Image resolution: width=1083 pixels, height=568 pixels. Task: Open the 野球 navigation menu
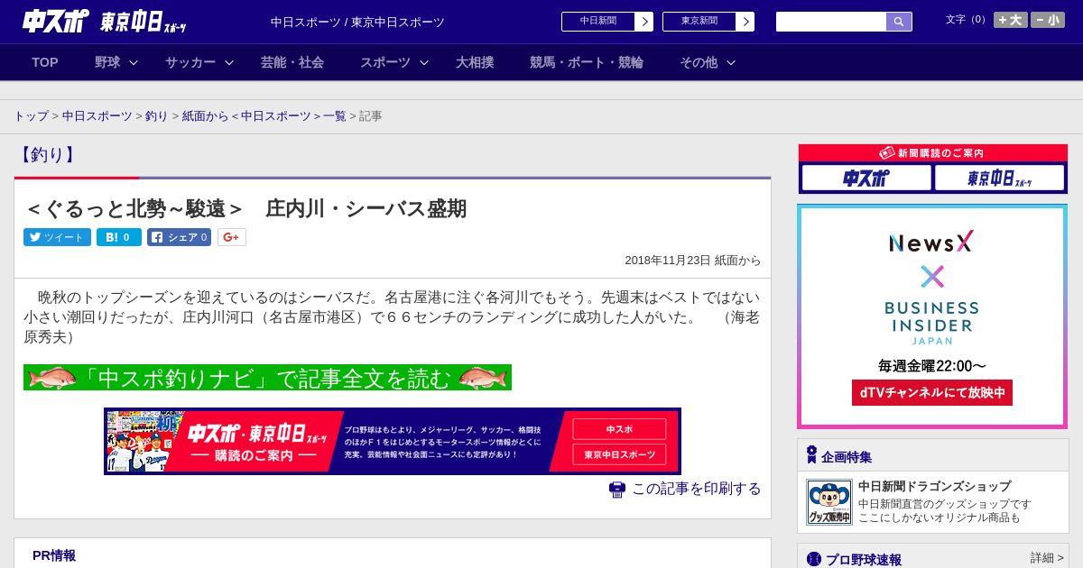[x=107, y=62]
